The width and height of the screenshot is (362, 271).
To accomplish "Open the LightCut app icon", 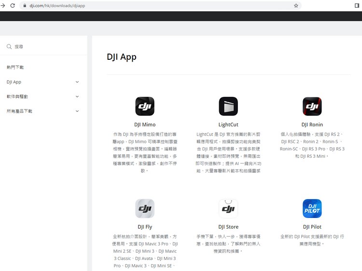I will 228,106.
